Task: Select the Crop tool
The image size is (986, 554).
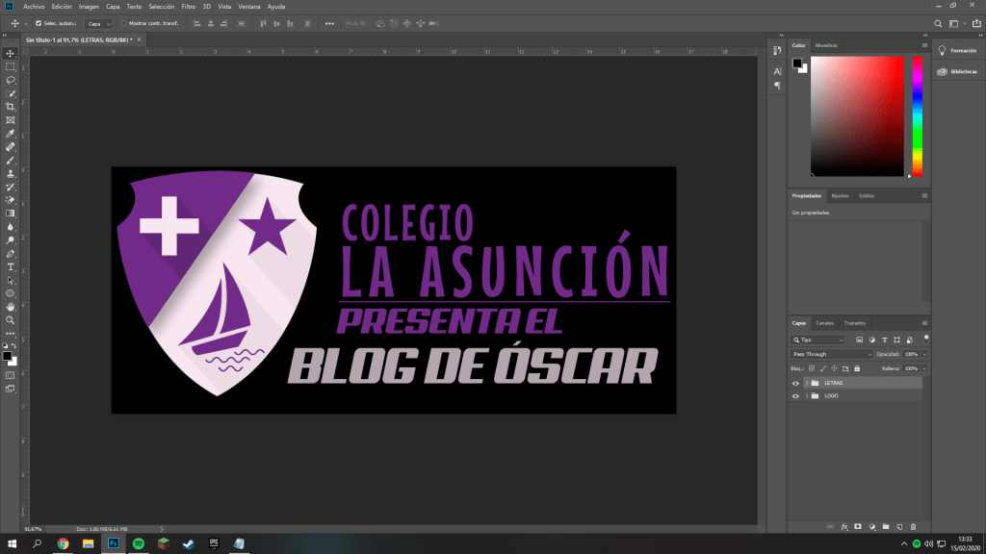Action: [x=11, y=107]
